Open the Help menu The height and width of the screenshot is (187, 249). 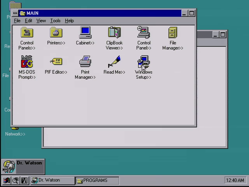[x=69, y=21]
